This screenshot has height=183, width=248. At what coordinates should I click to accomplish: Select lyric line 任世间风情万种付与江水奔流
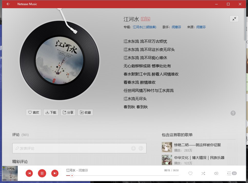coord(148,90)
